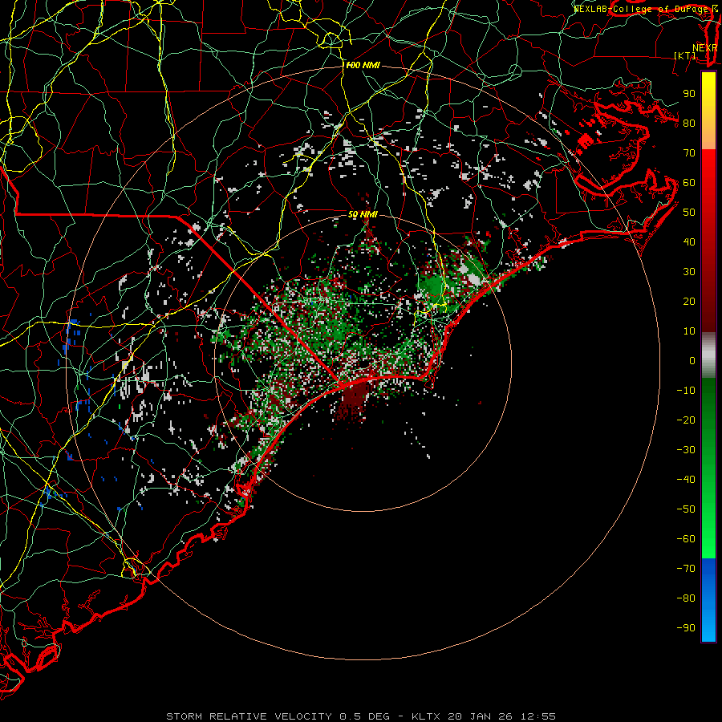This screenshot has width=722, height=722.
Task: Click the 0 value on the velocity scale
Action: [692, 360]
